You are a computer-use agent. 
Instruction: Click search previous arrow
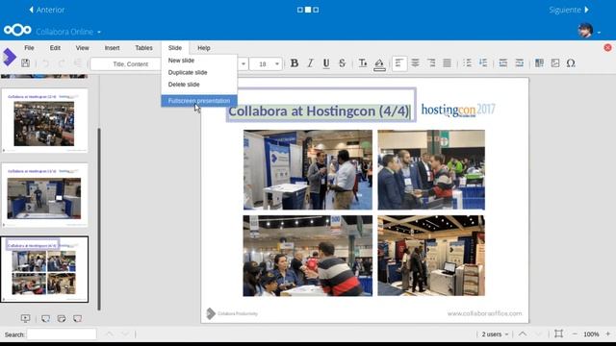tap(110, 334)
